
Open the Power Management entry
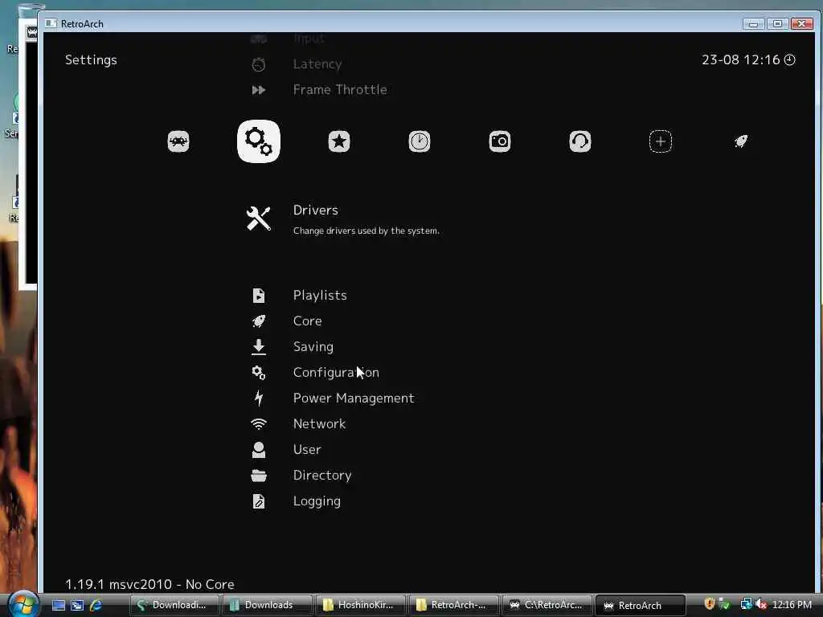(x=354, y=398)
